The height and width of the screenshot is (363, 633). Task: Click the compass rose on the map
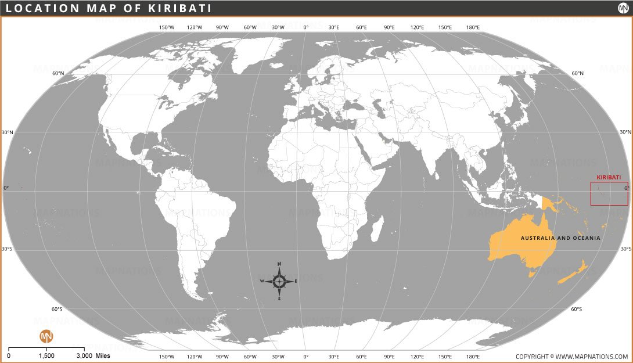[x=279, y=281]
